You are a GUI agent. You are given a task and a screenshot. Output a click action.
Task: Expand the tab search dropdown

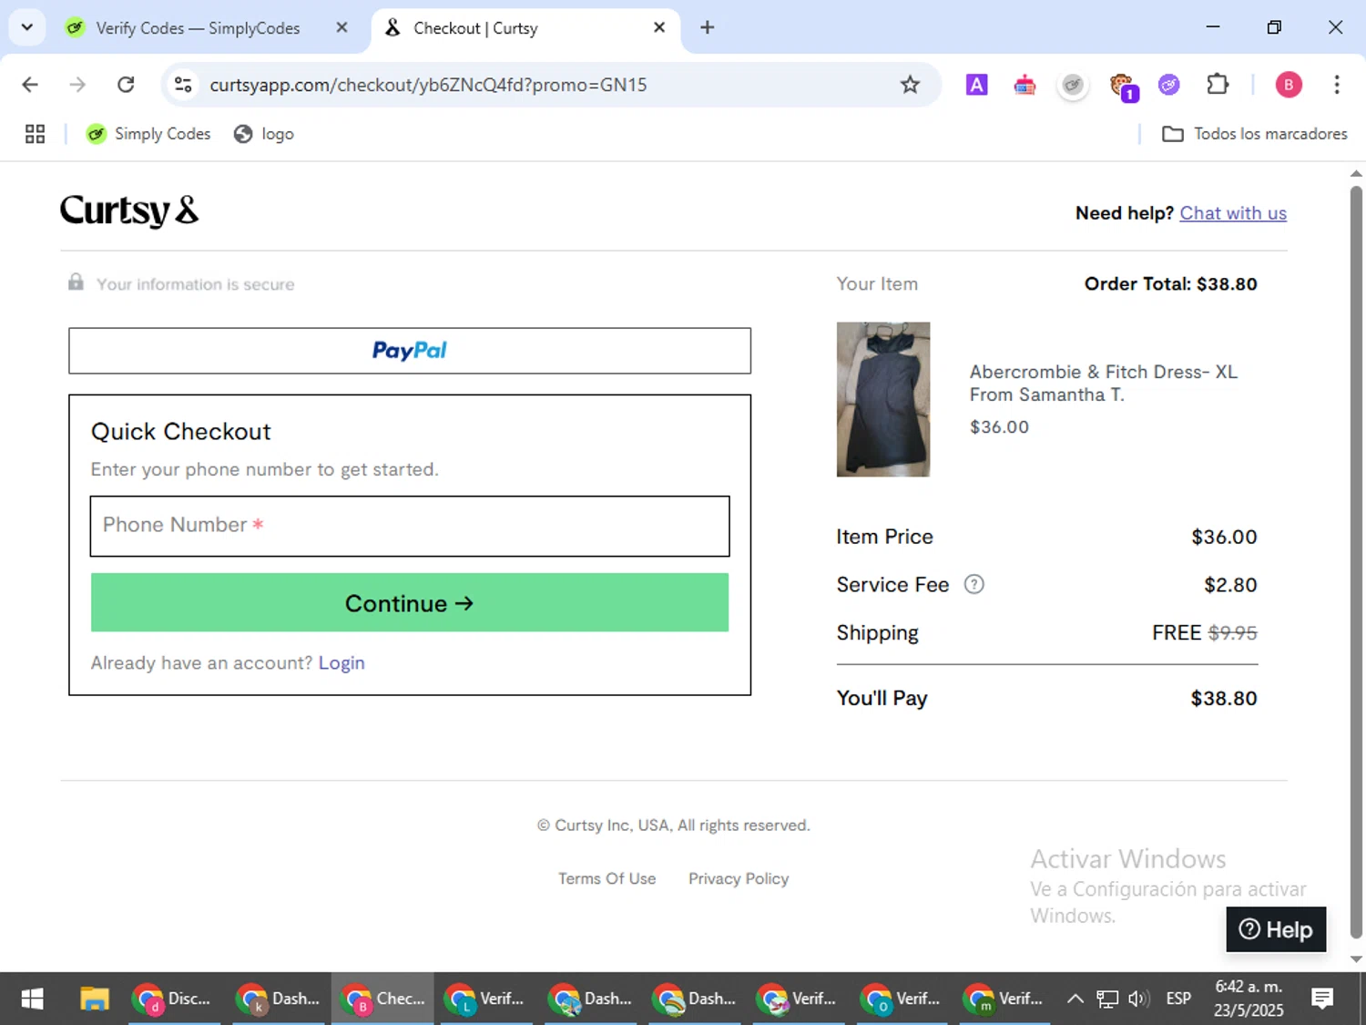click(x=26, y=27)
